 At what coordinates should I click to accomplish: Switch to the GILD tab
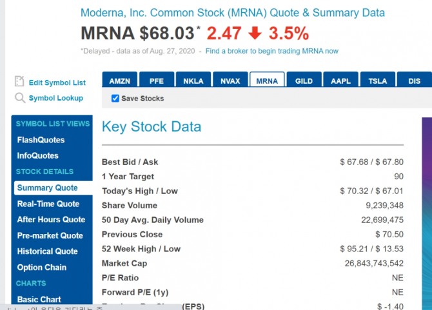[304, 79]
